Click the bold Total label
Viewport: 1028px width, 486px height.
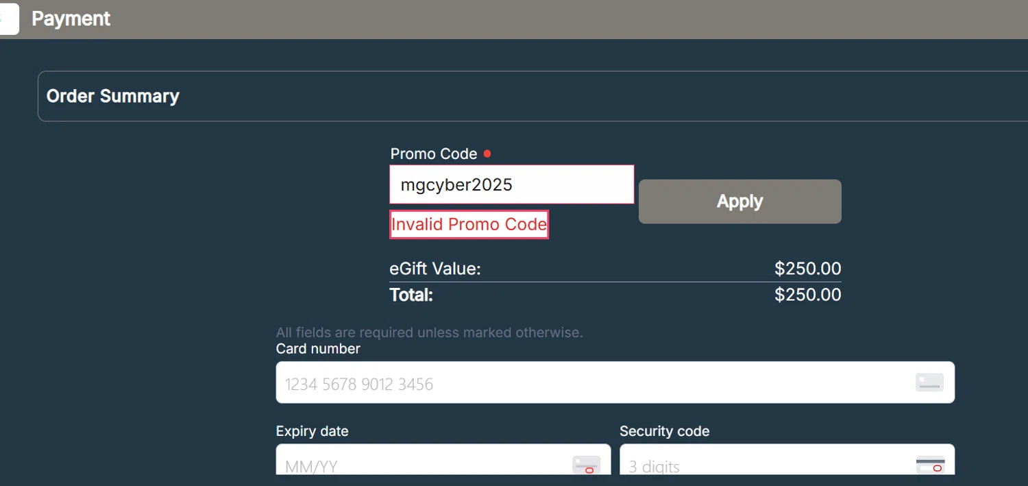tap(411, 295)
